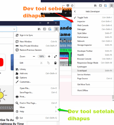This screenshot has width=114, height=125.
Task: Click the left menu panel scrollbar
Action: [x=59, y=62]
